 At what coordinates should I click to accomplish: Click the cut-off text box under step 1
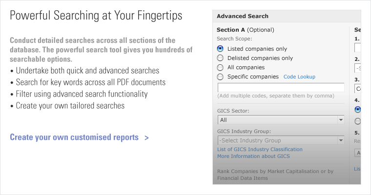(x=357, y=48)
